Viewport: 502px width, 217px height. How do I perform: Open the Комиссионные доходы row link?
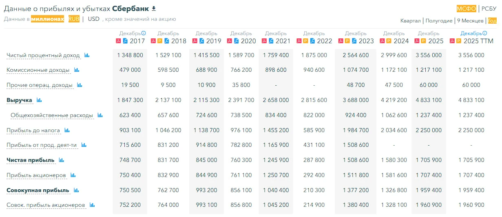click(x=38, y=70)
